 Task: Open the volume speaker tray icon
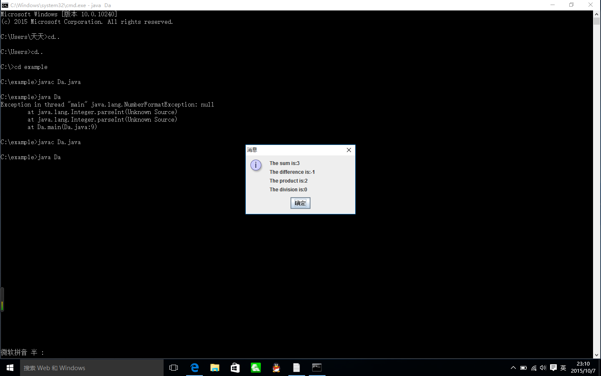pos(543,368)
